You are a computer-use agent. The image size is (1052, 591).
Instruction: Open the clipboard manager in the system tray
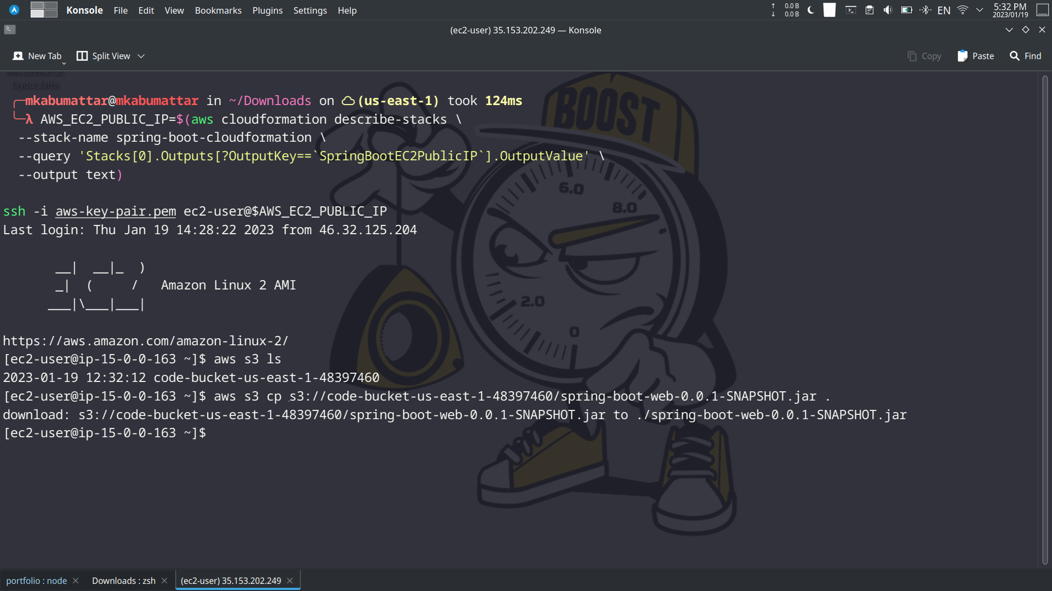(x=870, y=10)
